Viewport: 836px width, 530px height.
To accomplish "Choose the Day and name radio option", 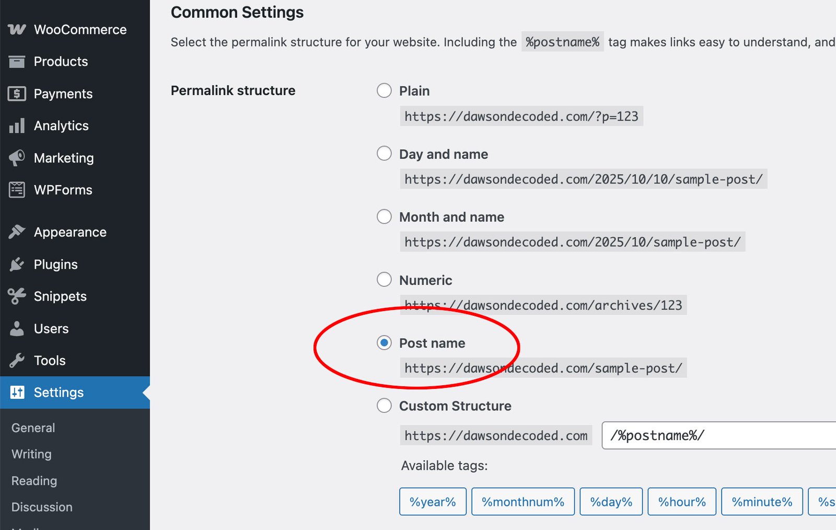I will (x=384, y=154).
